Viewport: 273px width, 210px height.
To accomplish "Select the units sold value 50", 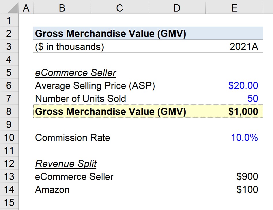I will [x=234, y=98].
